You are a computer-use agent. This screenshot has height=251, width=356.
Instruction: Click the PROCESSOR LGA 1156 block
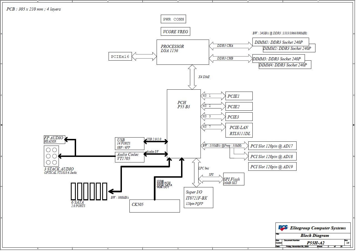coord(183,52)
